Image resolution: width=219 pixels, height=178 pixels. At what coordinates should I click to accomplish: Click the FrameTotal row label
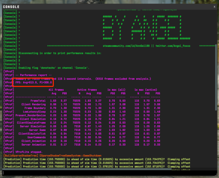[x=38, y=101]
